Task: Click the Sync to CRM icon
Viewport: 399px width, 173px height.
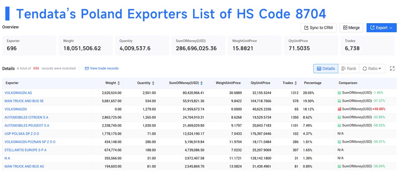Action: click(x=306, y=28)
